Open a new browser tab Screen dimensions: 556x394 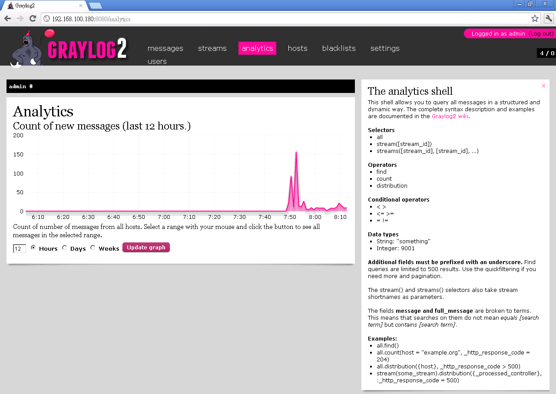(x=96, y=6)
